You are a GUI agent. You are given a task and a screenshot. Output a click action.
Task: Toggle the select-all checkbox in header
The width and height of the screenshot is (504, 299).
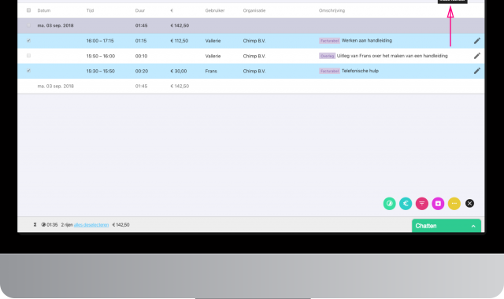click(28, 10)
